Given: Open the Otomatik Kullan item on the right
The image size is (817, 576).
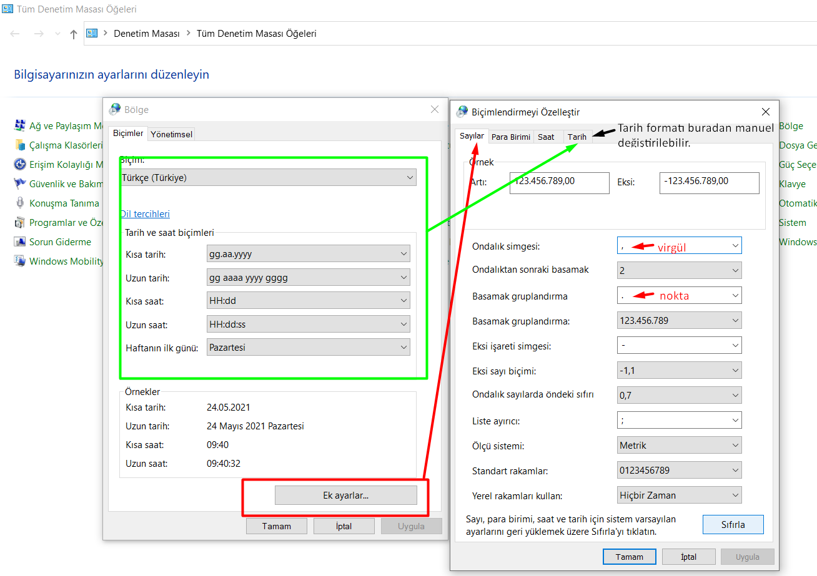Looking at the screenshot, I should [798, 203].
